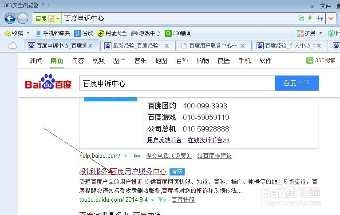Viewport: 340px width, 215px height.
Task: Select the 手机 search category
Action: 245,61
